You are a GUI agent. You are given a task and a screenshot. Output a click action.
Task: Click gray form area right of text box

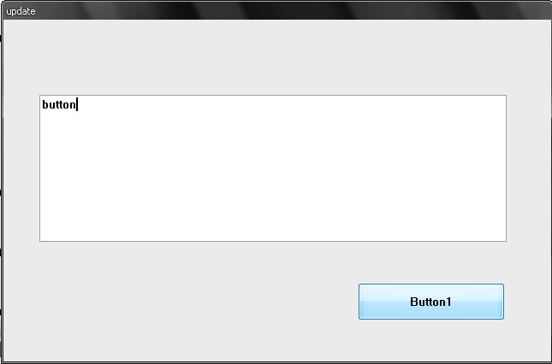(x=528, y=168)
